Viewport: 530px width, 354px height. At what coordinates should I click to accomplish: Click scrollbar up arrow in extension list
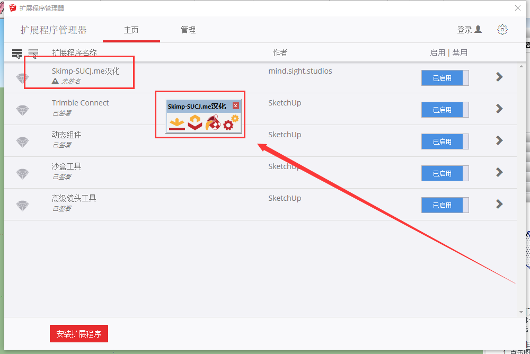click(x=521, y=67)
